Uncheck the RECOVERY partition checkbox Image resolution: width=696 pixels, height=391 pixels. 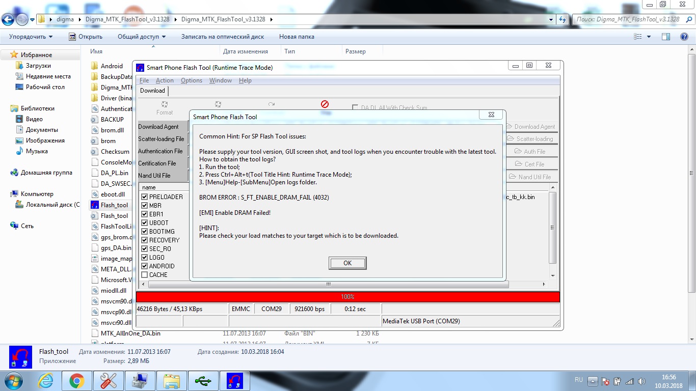click(145, 240)
